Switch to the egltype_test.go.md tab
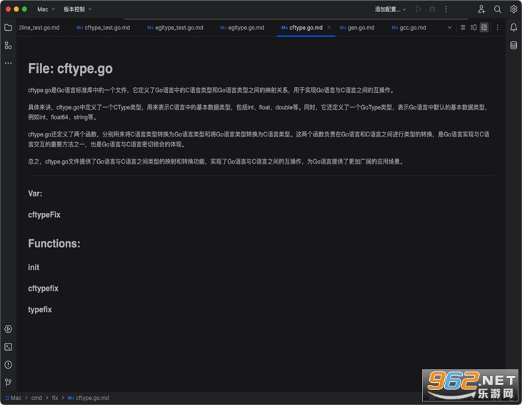Image resolution: width=522 pixels, height=405 pixels. coord(175,28)
